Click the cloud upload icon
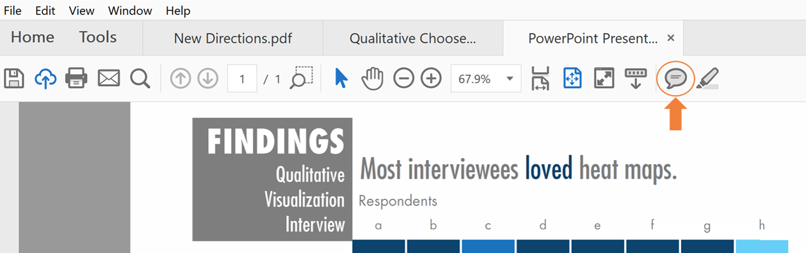The image size is (806, 253). tap(45, 79)
